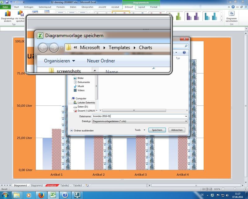Open Firefox from the taskbar
This screenshot has height=199, width=248.
(x=41, y=195)
